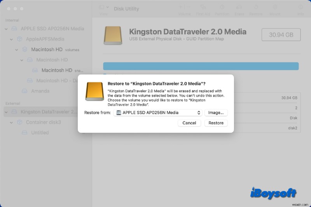Select the Macintosh HD snapshot row

(62, 70)
